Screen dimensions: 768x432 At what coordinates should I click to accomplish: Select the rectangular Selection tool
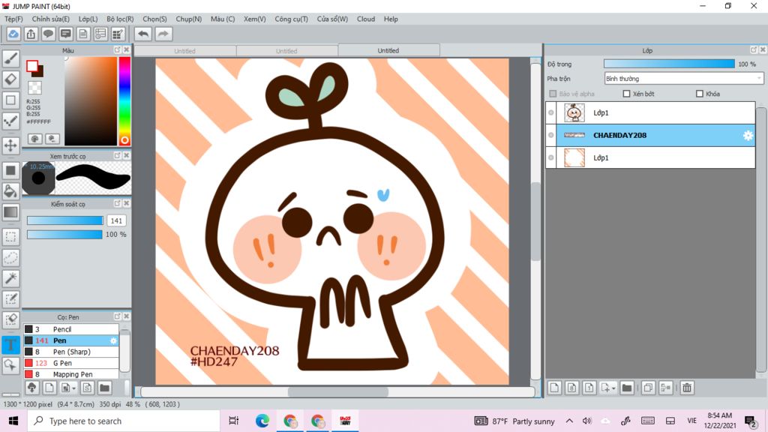pos(10,236)
